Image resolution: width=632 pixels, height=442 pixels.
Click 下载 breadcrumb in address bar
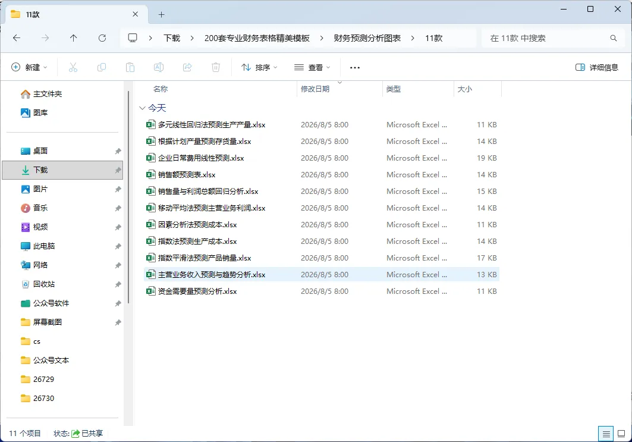pos(172,38)
